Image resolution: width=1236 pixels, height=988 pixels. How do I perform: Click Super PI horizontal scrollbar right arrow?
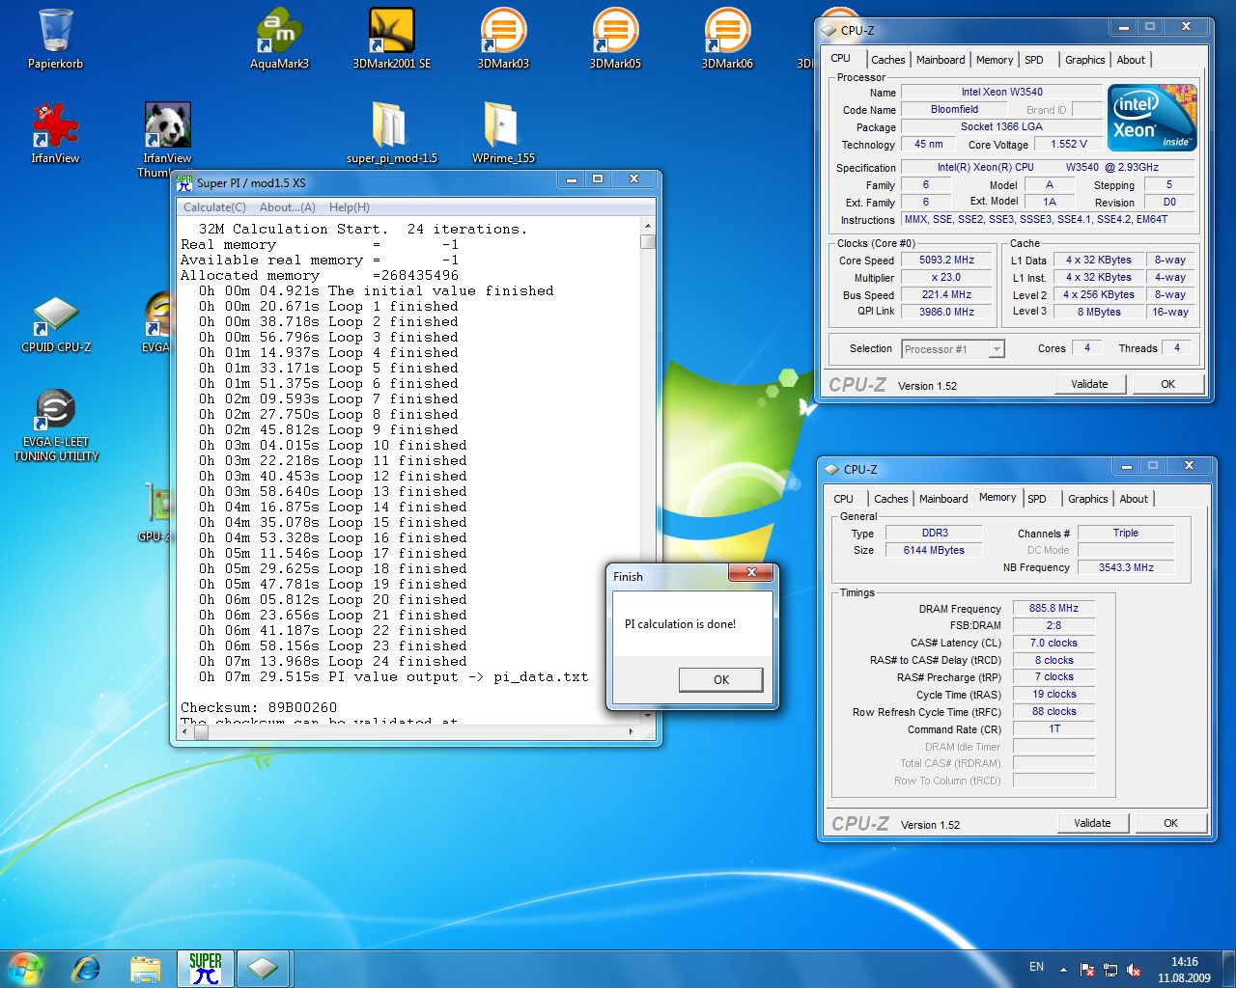tap(632, 732)
